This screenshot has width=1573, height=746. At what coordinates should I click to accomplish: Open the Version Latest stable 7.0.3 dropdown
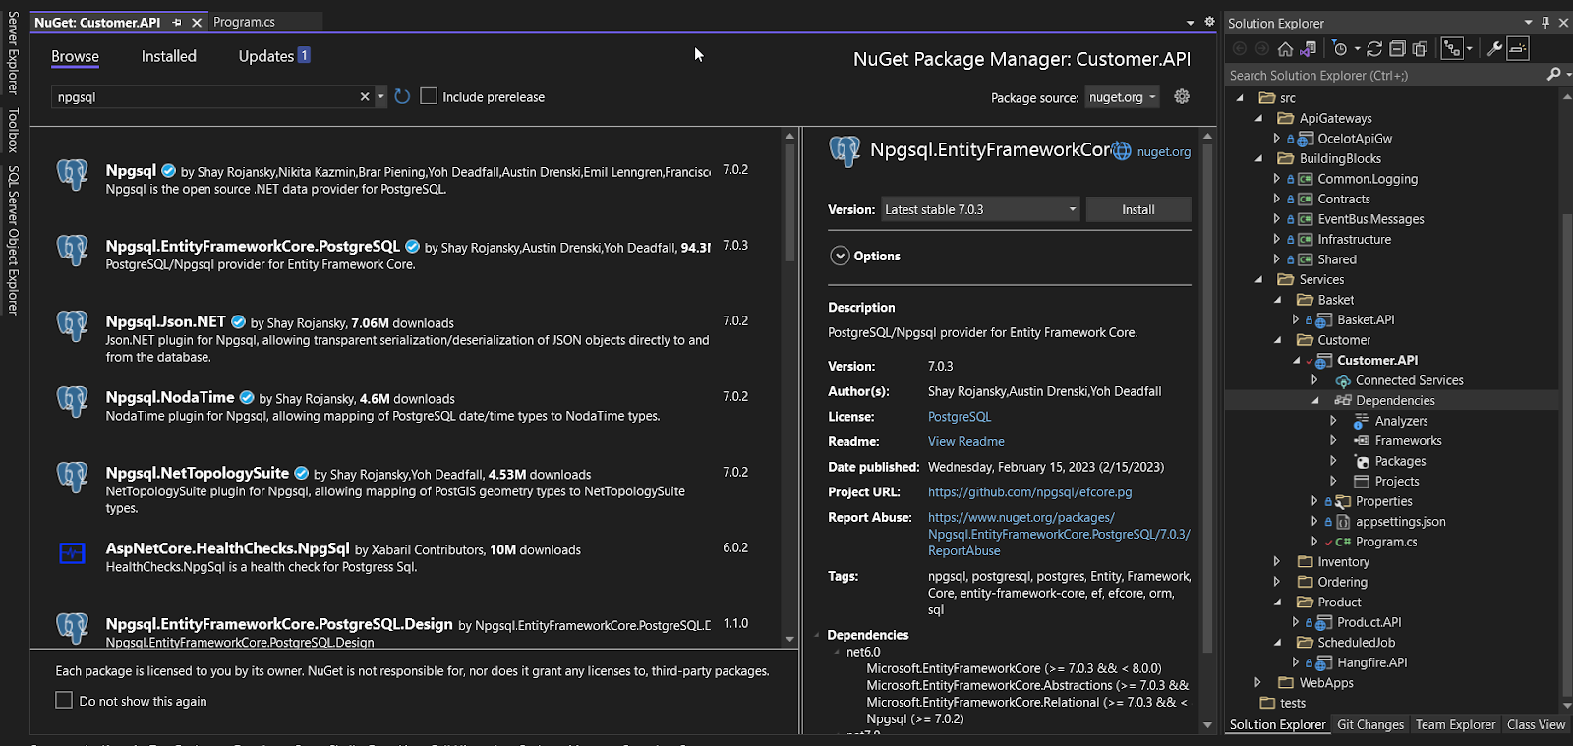[980, 209]
